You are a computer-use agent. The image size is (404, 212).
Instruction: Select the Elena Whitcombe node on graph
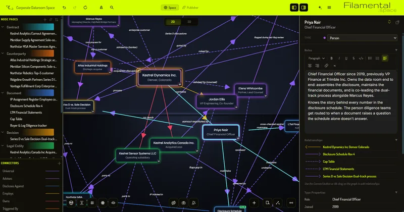[x=250, y=90]
